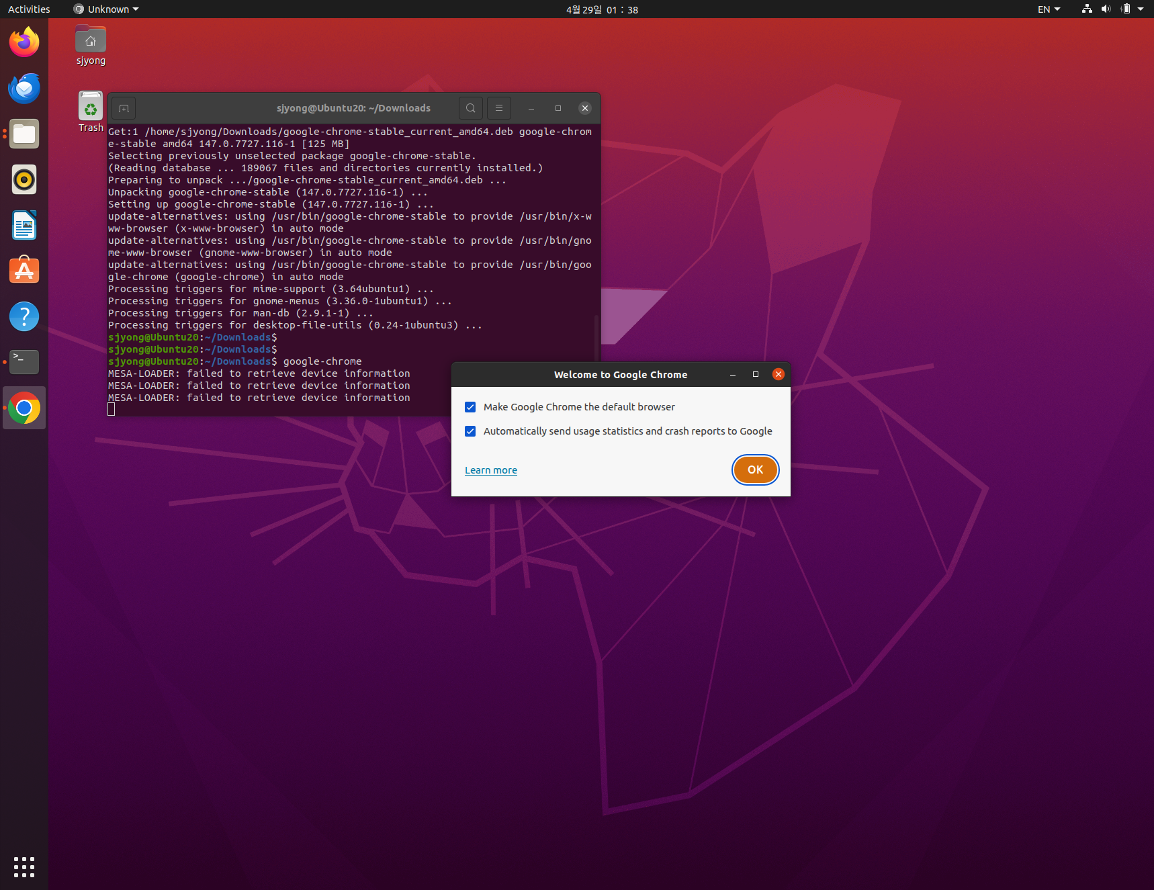Open the sjyong home folder icon
The width and height of the screenshot is (1154, 890).
coord(91,46)
